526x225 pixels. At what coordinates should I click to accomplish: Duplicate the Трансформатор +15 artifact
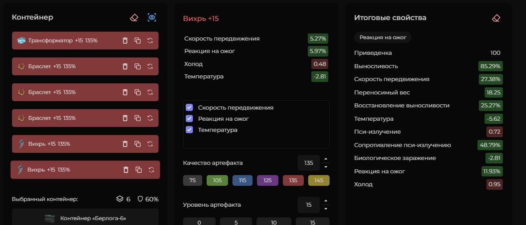pyautogui.click(x=138, y=41)
